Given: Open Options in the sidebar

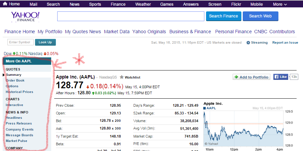Looking at the screenshot, I should [12, 86].
